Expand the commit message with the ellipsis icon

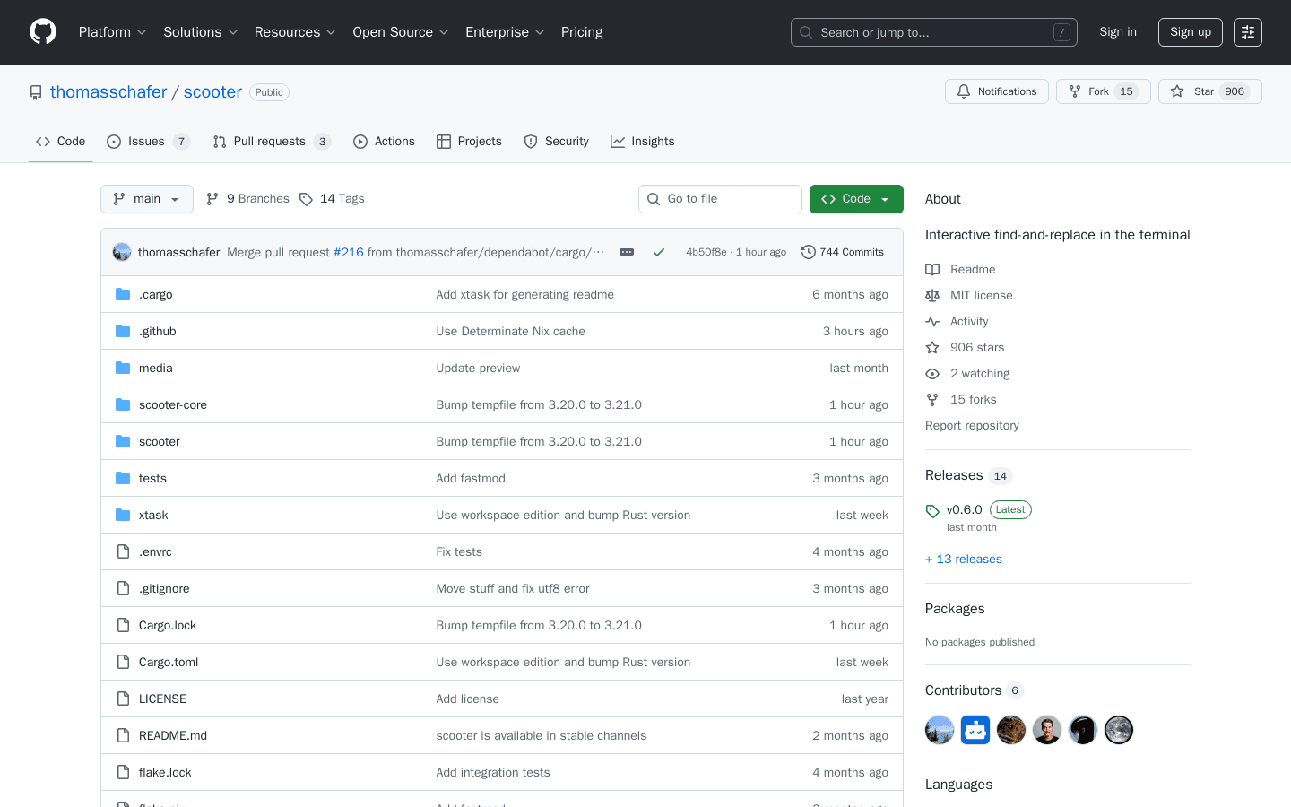(626, 252)
